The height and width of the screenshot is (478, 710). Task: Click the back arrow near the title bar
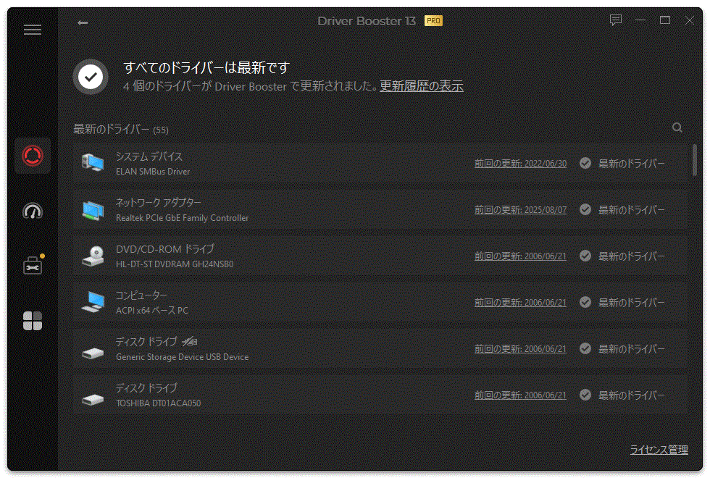(82, 22)
